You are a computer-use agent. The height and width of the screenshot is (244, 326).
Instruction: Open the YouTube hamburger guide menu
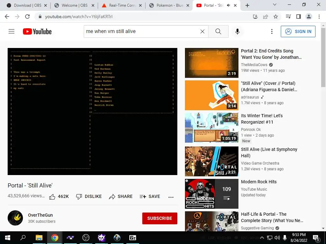pos(11,31)
